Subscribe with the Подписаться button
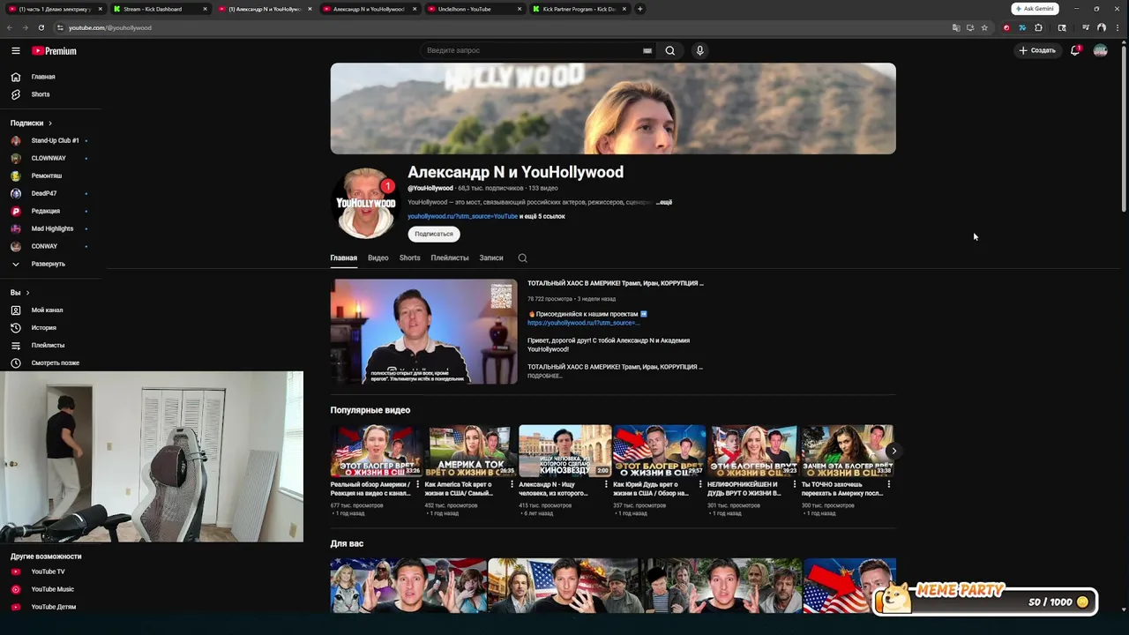The width and height of the screenshot is (1129, 635). click(434, 234)
